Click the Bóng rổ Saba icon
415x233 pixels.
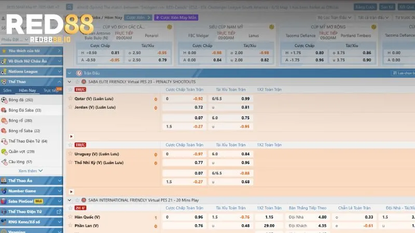4,131
